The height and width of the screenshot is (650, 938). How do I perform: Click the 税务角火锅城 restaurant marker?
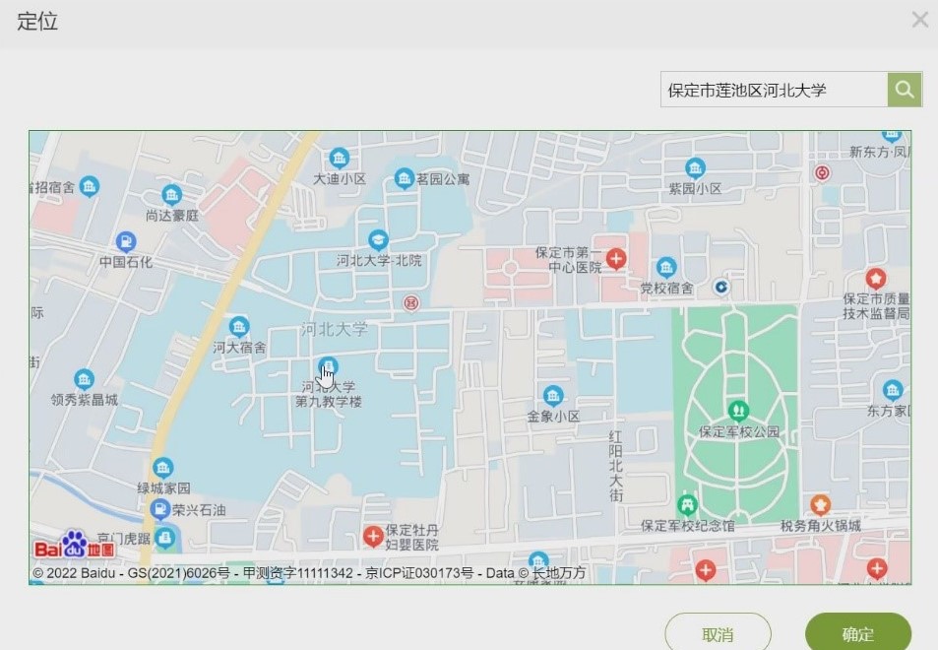click(x=820, y=505)
